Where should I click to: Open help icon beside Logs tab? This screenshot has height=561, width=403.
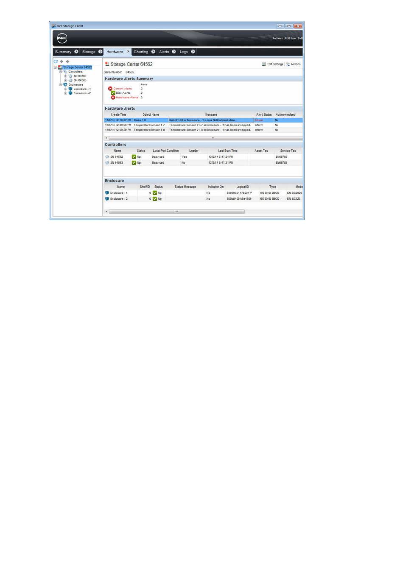[x=193, y=52]
